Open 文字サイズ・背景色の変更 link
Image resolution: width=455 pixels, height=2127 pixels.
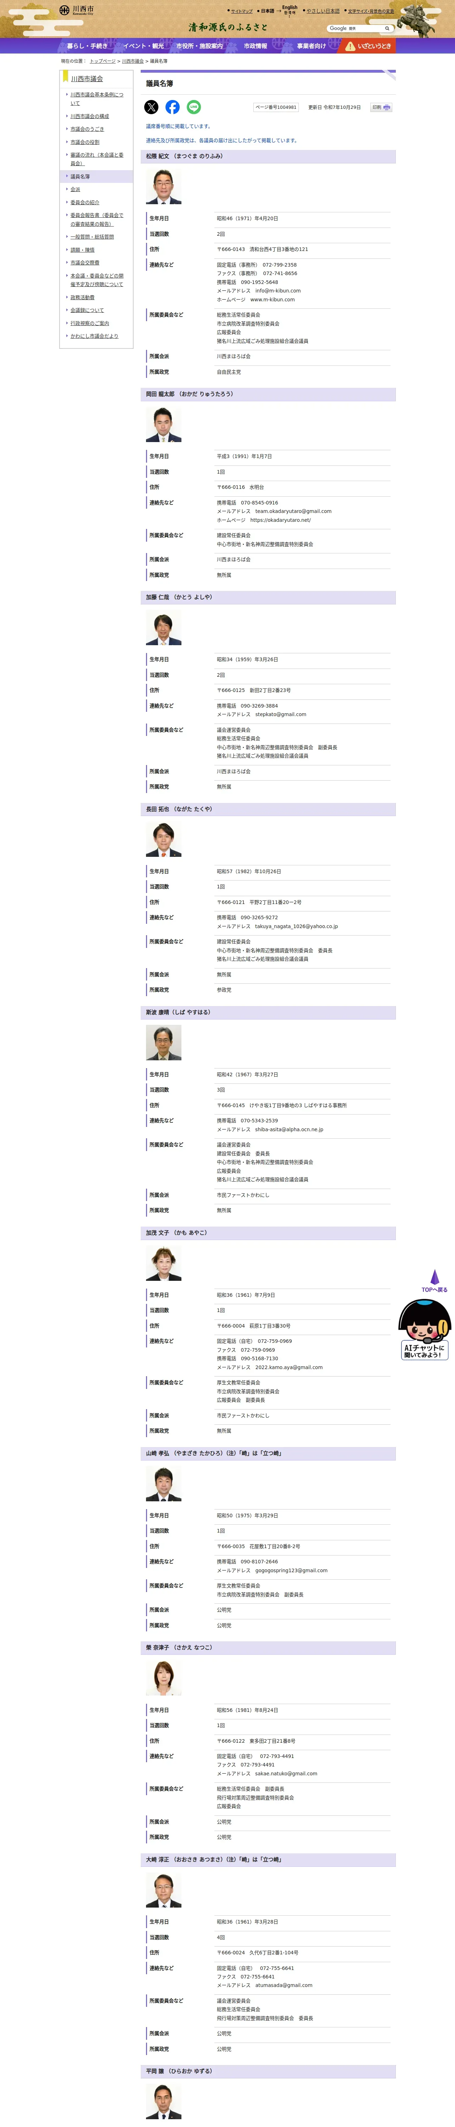(371, 12)
